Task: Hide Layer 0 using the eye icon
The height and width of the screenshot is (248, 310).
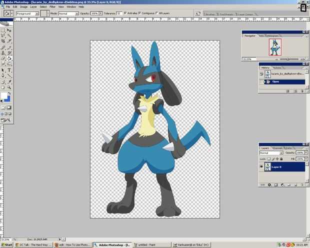Action: (261, 166)
